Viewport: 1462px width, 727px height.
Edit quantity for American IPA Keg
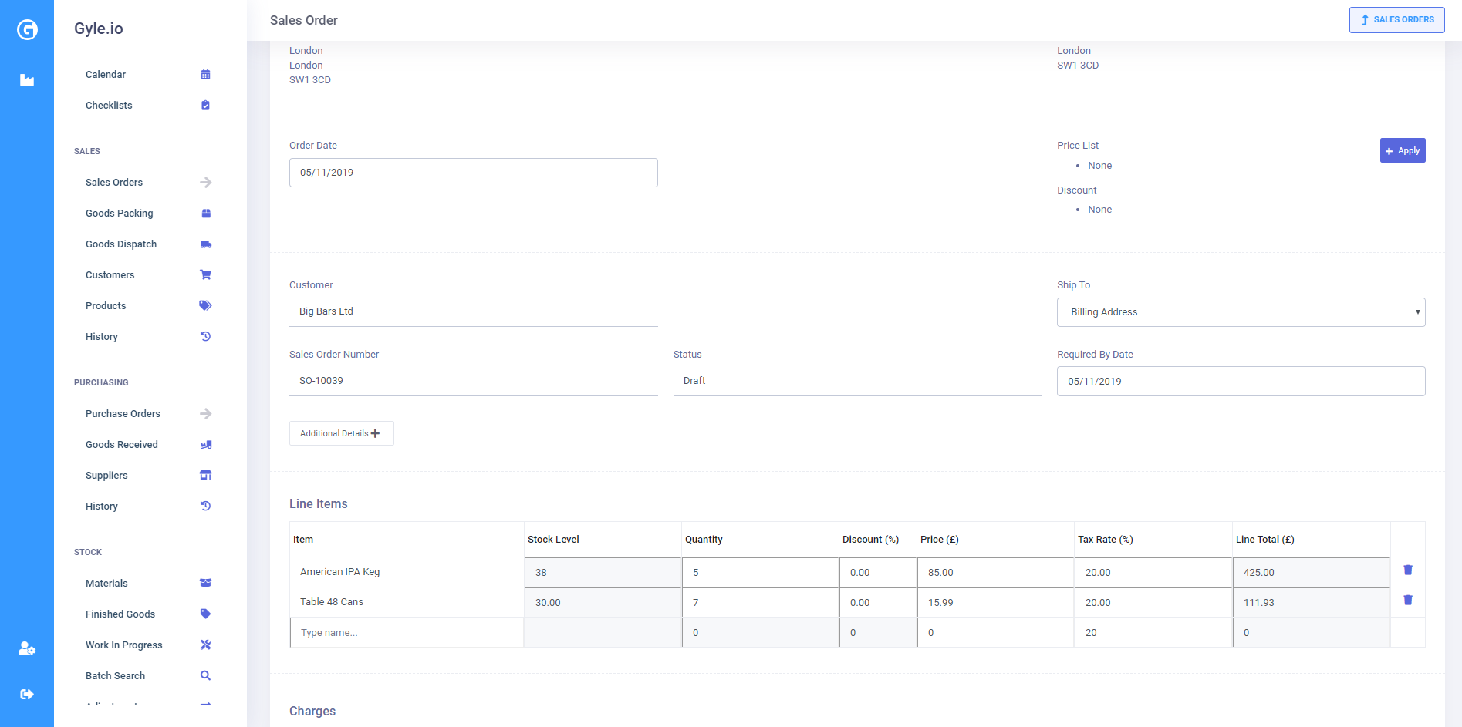760,573
